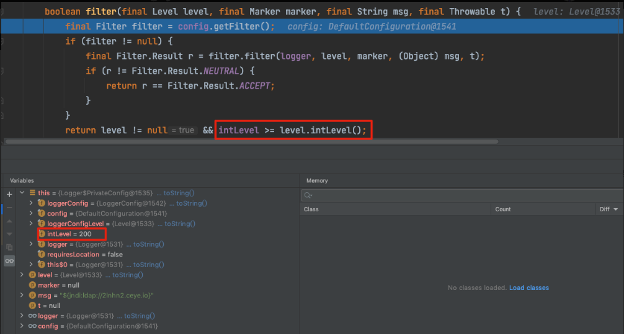
Task: Click 'if (filter != null) {' code line
Action: [x=119, y=42]
